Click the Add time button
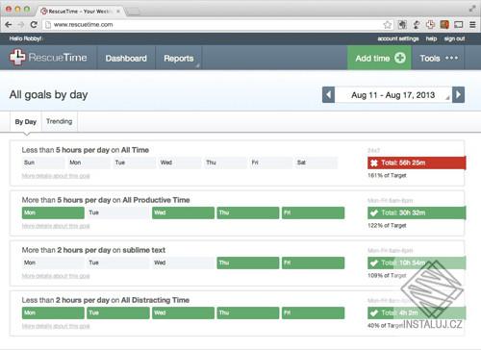 point(380,58)
